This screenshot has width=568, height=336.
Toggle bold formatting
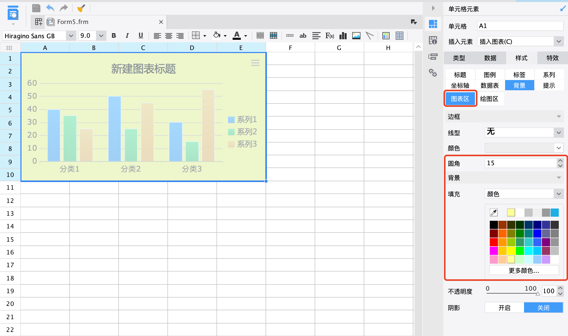click(114, 36)
